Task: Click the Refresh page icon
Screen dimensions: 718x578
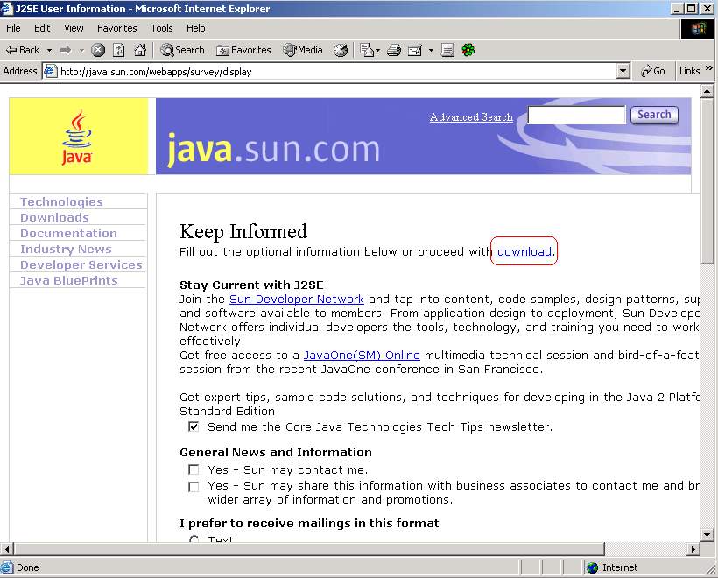Action: [x=119, y=50]
